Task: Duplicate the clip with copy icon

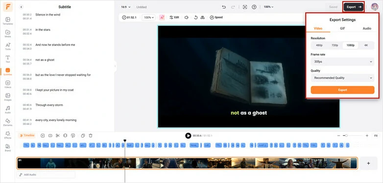Action: click(x=83, y=136)
